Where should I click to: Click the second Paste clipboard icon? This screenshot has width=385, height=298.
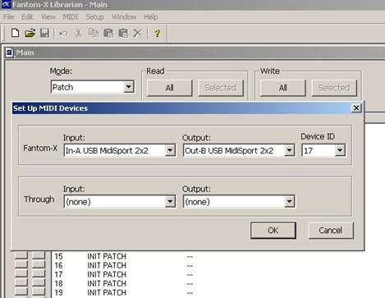[123, 33]
